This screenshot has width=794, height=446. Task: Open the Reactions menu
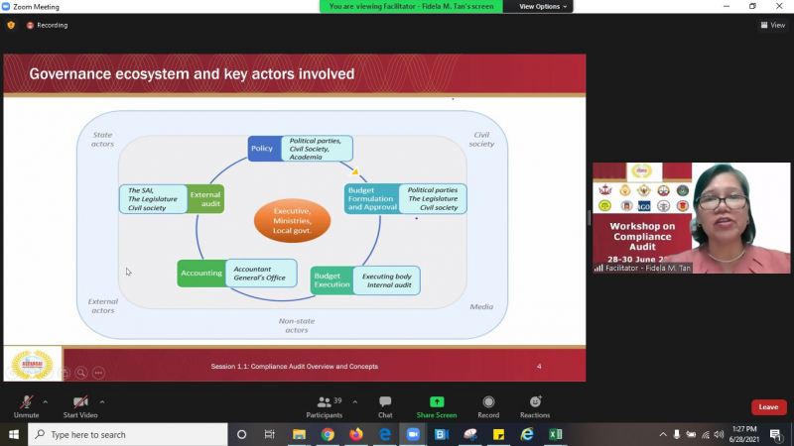pos(535,405)
